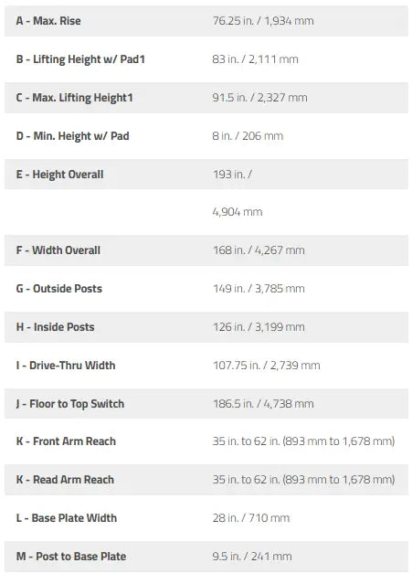Viewport: 412px width, 584px height.
Task: Click the E - Height Overall label
Action: [x=60, y=175]
